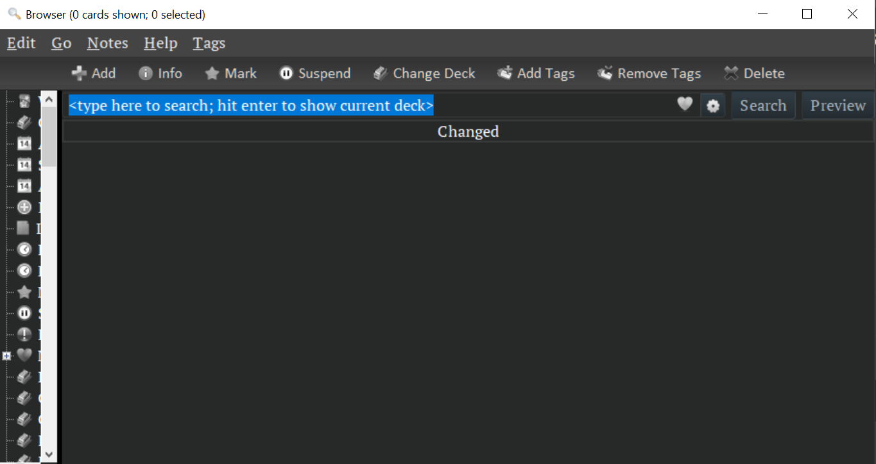Expand the heart item in sidebar tree
The width and height of the screenshot is (876, 464).
pos(7,356)
